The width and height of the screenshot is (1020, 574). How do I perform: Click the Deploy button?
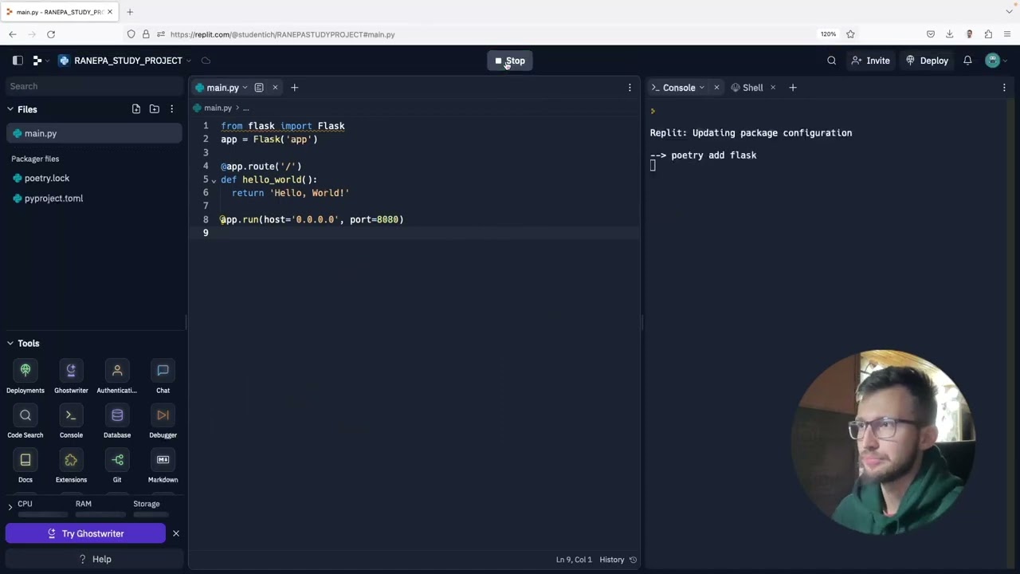[x=927, y=61]
